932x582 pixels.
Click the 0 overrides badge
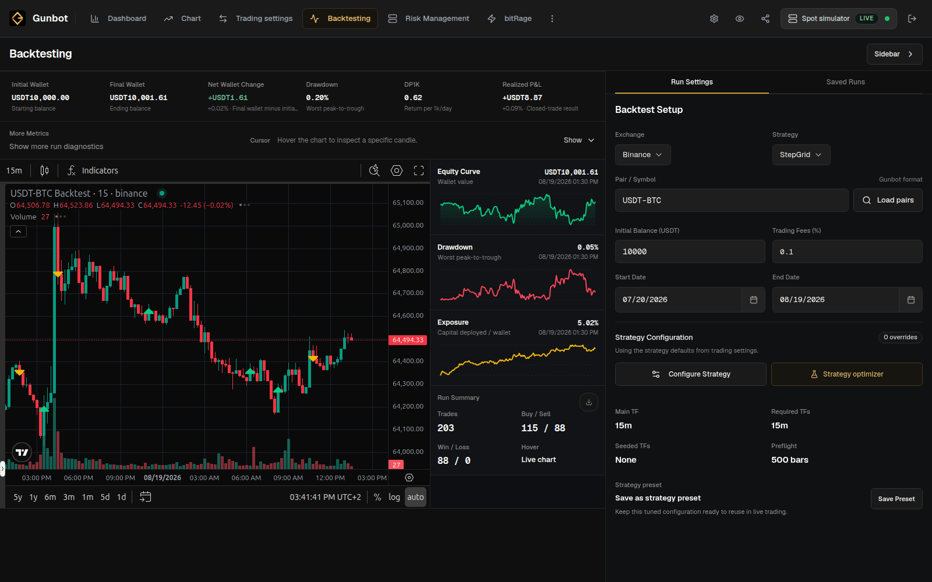[x=901, y=338]
